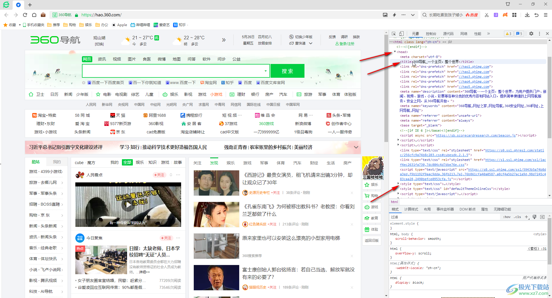Click the html breadcrumb in Elements panel
The image size is (552, 298).
[394, 202]
